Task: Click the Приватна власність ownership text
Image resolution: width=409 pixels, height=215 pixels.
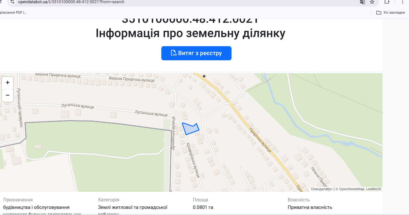Action: [310, 207]
